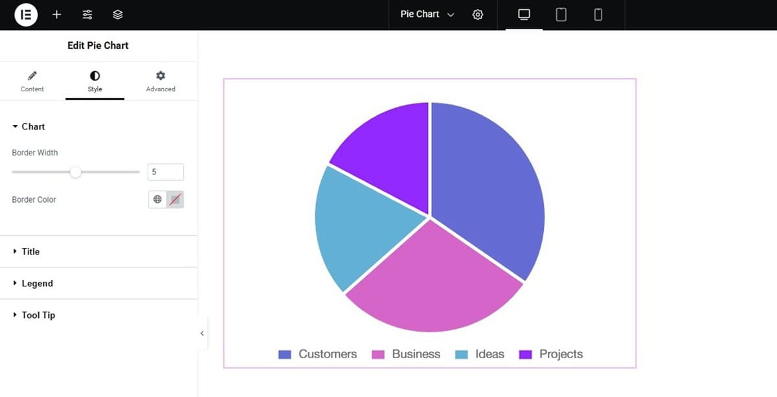777x397 pixels.
Task: Expand the Tool Tip section
Action: tap(98, 315)
